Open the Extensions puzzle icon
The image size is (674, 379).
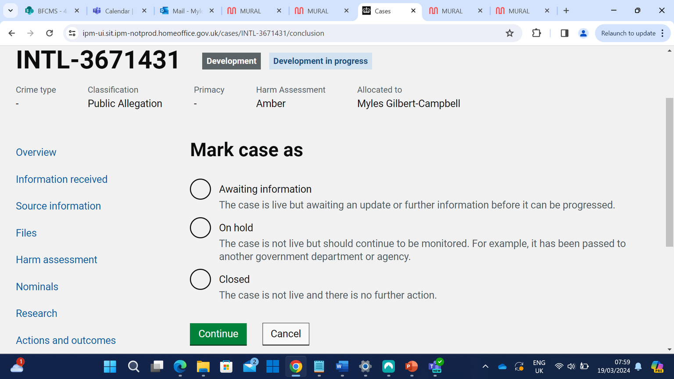click(x=536, y=33)
